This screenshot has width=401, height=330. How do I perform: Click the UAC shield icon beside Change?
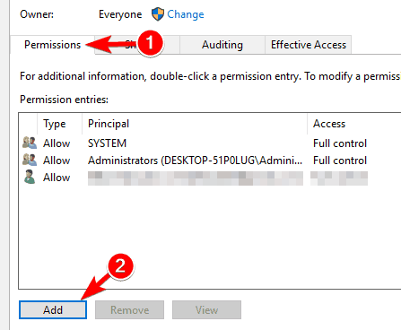(x=158, y=14)
